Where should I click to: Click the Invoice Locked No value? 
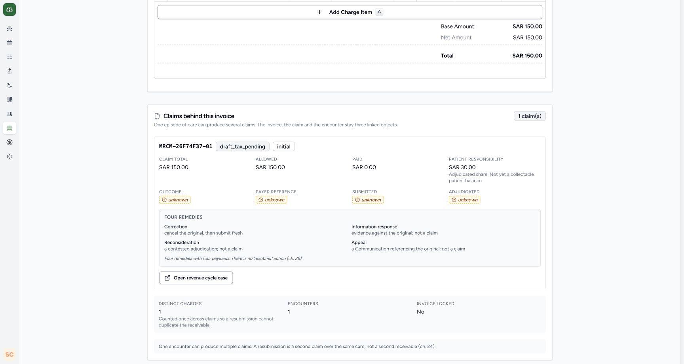420,312
